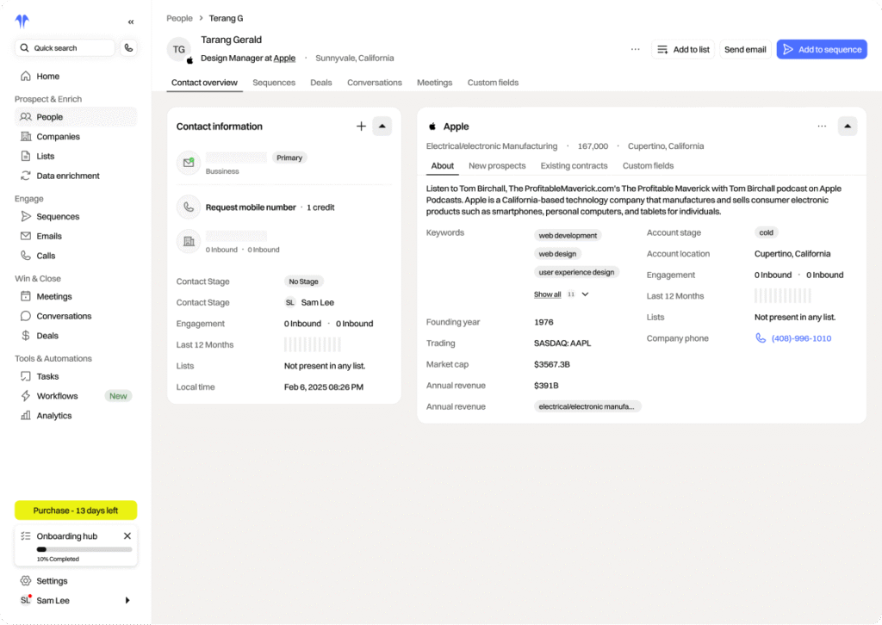
Task: Click People breadcrumb link
Action: click(179, 18)
